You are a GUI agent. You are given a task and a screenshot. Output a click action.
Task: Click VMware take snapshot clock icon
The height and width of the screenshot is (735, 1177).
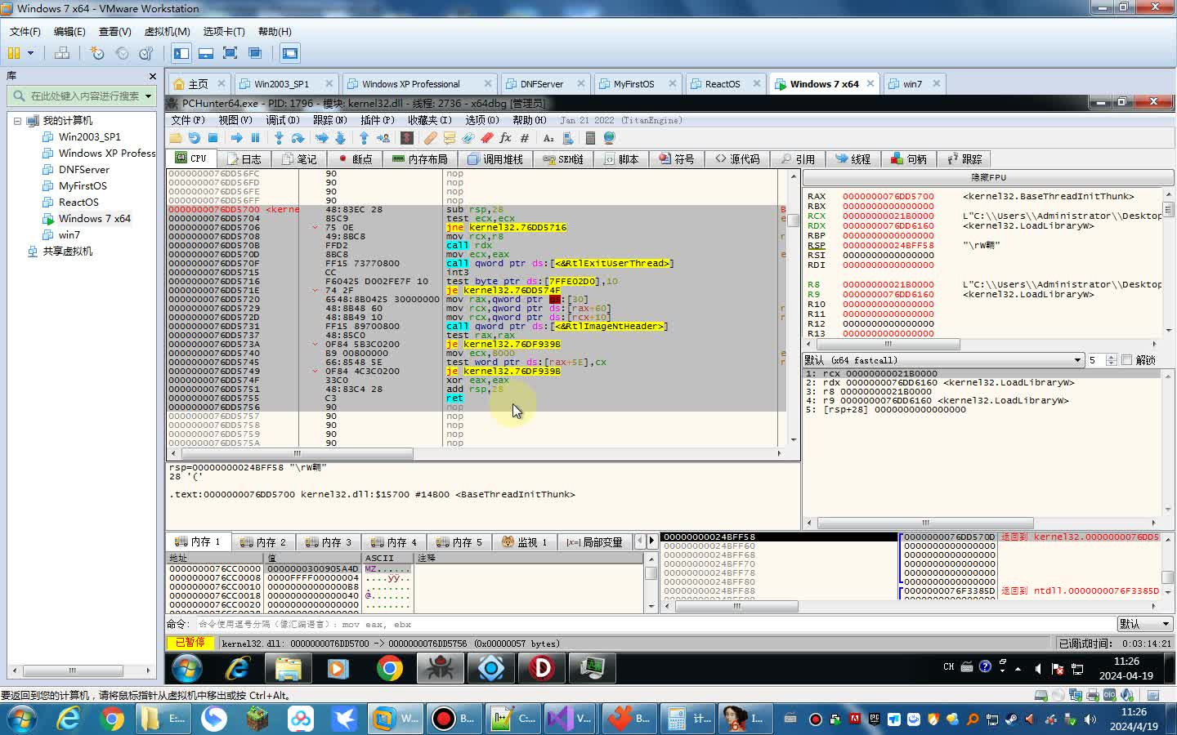click(97, 53)
